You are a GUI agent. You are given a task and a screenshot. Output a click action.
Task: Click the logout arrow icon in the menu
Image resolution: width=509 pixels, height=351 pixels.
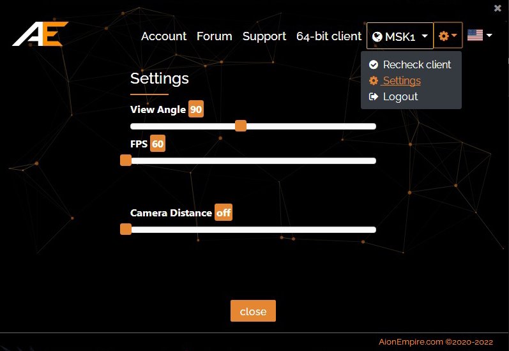coord(374,97)
